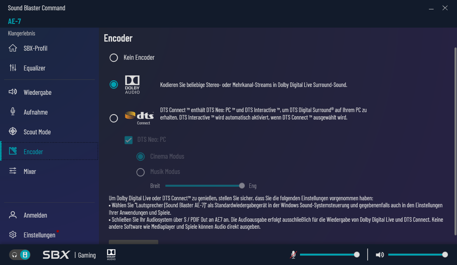Viewport: 457px width, 265px height.
Task: Click the Dolby Audio logo in encoder list
Action: pos(132,84)
